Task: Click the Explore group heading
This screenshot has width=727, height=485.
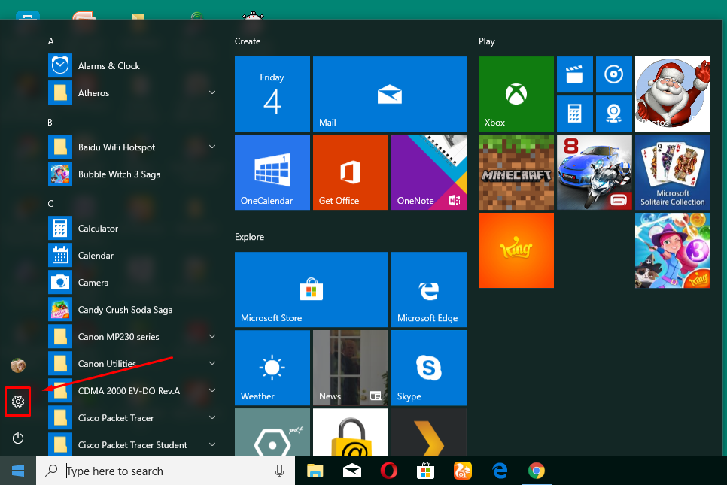Action: (x=249, y=237)
